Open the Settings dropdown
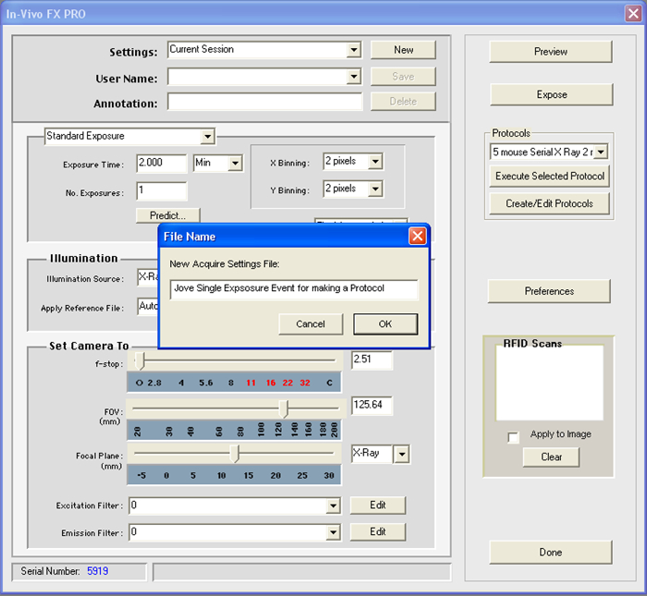Screen dimensions: 647x596 click(x=353, y=50)
